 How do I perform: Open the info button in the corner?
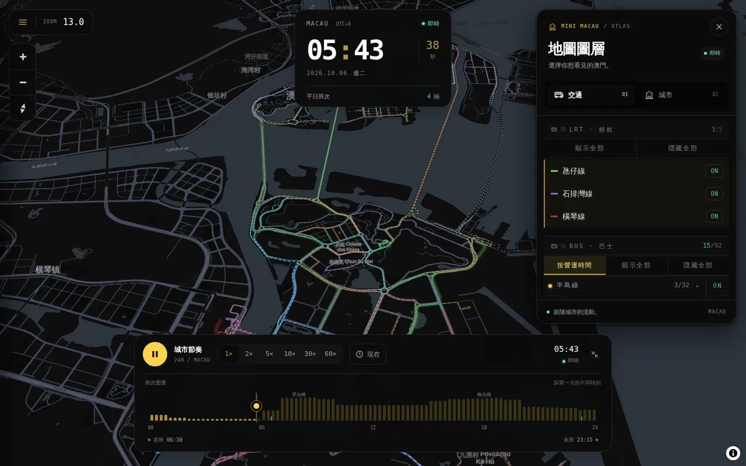click(x=733, y=453)
